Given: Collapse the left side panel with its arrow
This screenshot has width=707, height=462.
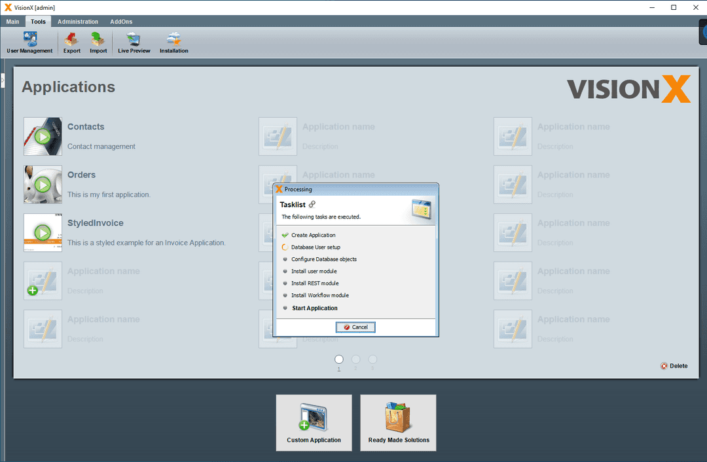Looking at the screenshot, I should tap(4, 79).
